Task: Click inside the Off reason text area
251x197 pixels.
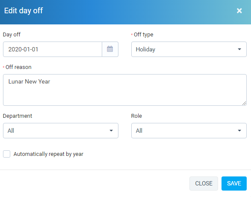Action: pos(125,90)
